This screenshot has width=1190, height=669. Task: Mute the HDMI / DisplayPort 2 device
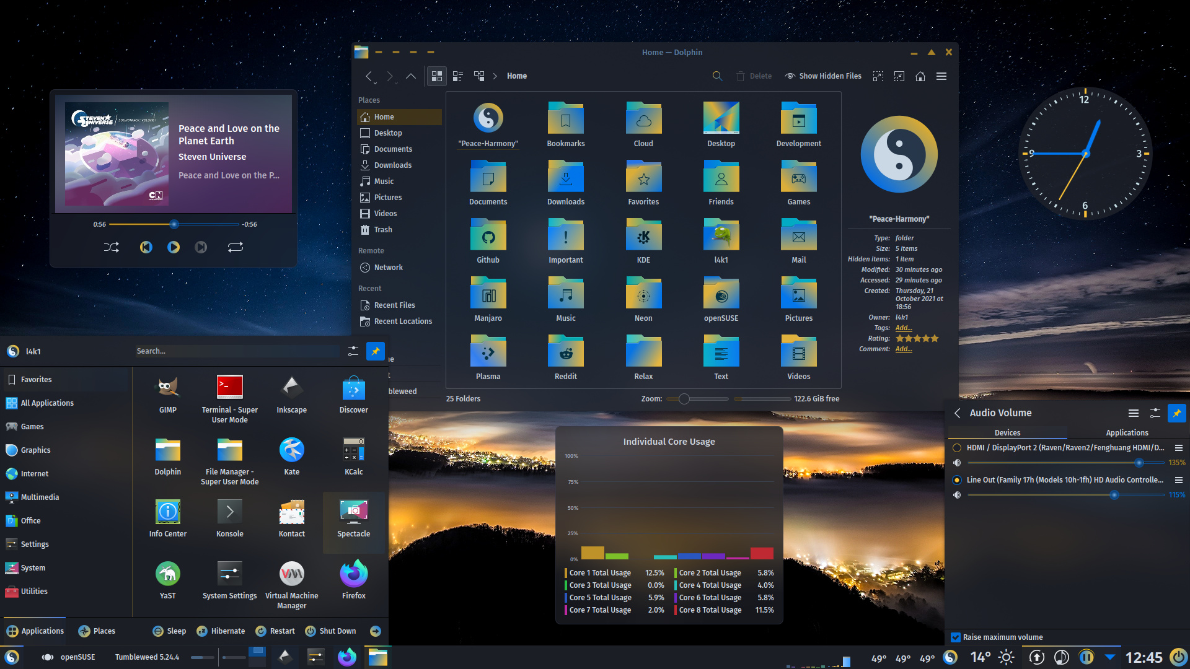click(x=957, y=463)
